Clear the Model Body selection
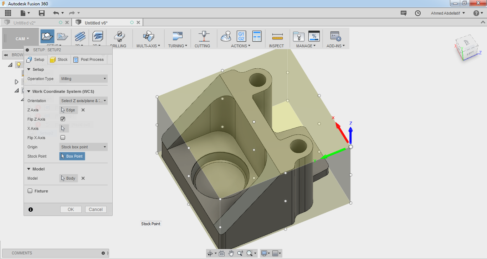487x259 pixels. point(83,178)
